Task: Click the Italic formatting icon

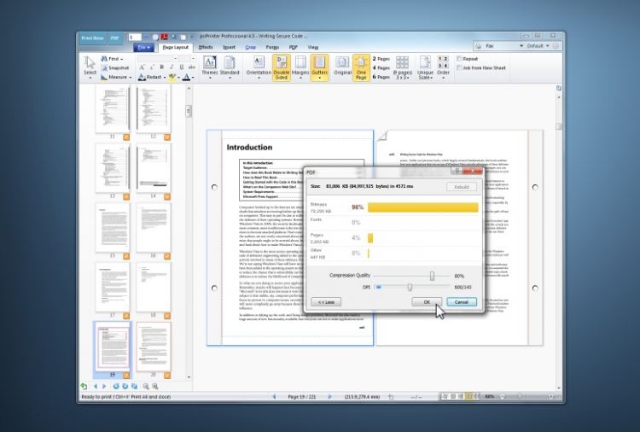Action: [172, 67]
